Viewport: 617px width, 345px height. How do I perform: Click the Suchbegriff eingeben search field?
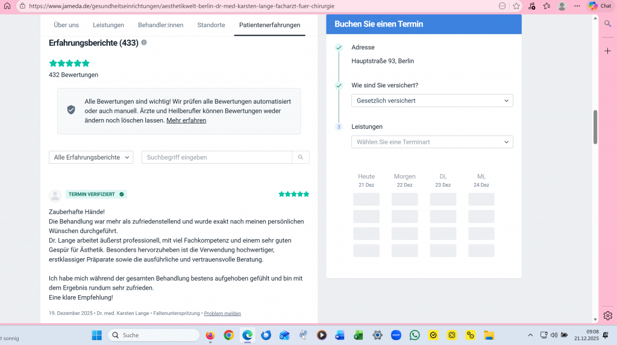click(217, 157)
